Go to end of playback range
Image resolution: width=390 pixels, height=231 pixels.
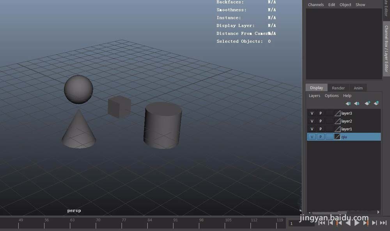click(383, 223)
